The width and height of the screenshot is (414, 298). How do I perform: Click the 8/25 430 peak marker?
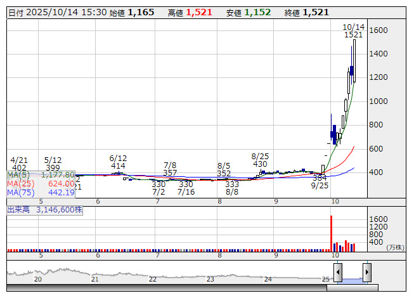pos(259,160)
